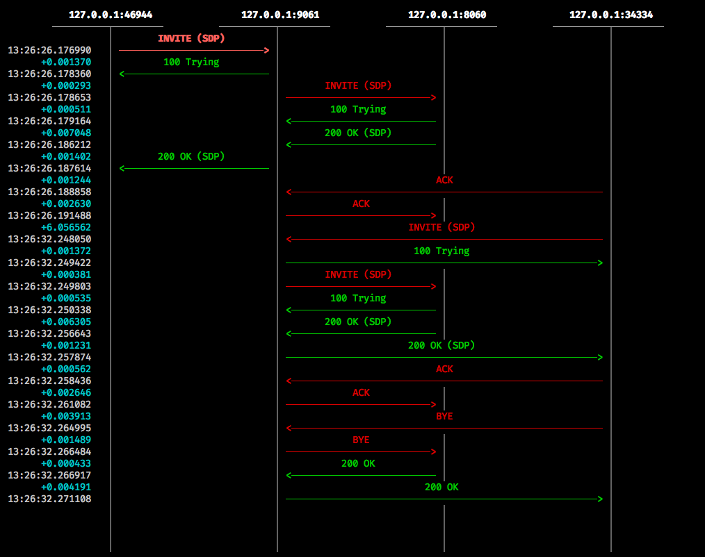The image size is (705, 557).
Task: Select INVITE (SDP) at 13:26:32.248050
Action: pyautogui.click(x=441, y=228)
